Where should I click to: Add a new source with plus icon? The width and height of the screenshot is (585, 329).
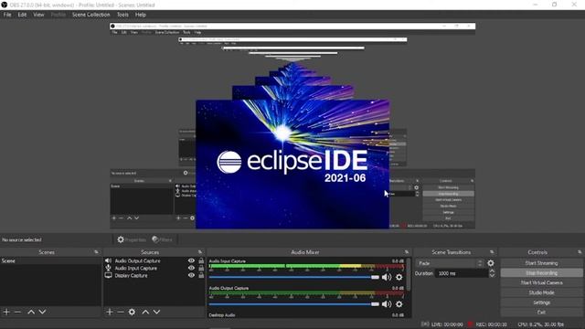coord(110,312)
